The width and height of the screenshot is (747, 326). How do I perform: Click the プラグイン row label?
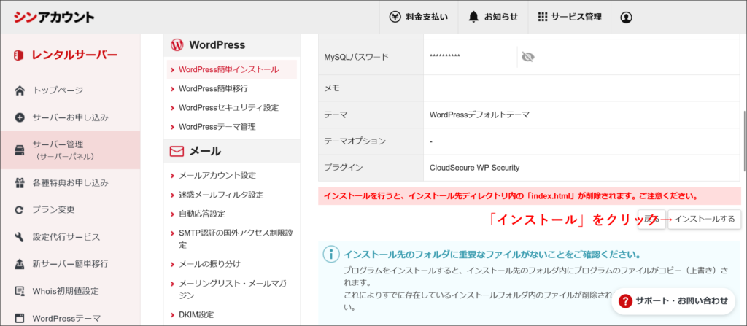coord(344,168)
